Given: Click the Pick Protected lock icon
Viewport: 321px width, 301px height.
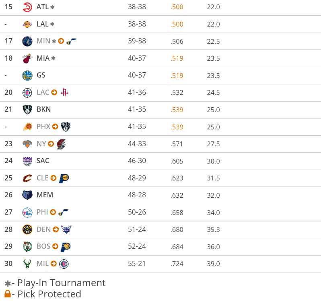Looking at the screenshot, I should coord(7,294).
